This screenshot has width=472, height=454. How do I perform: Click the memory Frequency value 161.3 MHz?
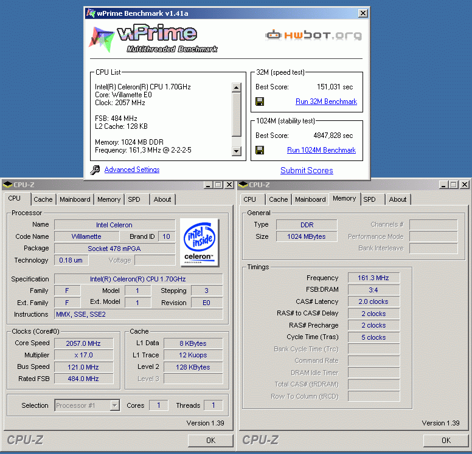373,278
